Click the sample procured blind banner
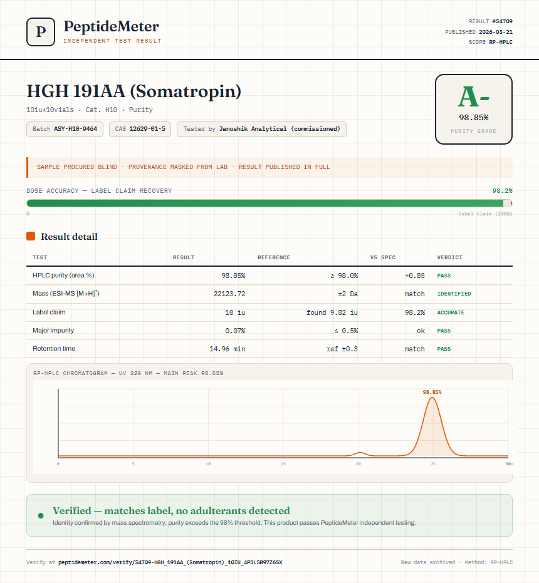 (269, 167)
